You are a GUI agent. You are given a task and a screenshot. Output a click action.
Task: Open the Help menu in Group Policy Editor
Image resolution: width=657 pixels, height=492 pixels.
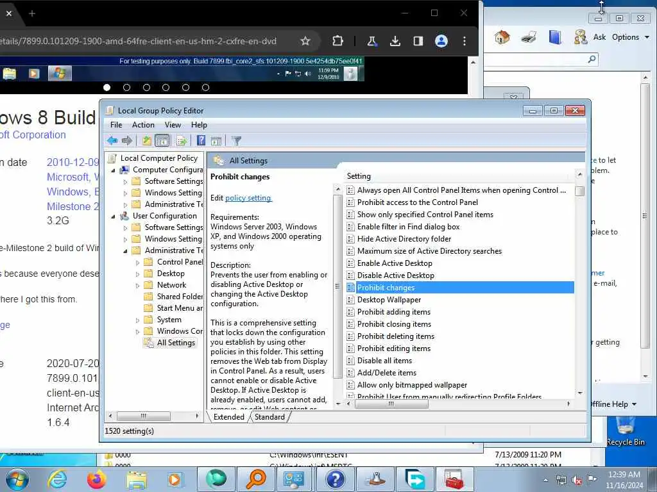199,125
